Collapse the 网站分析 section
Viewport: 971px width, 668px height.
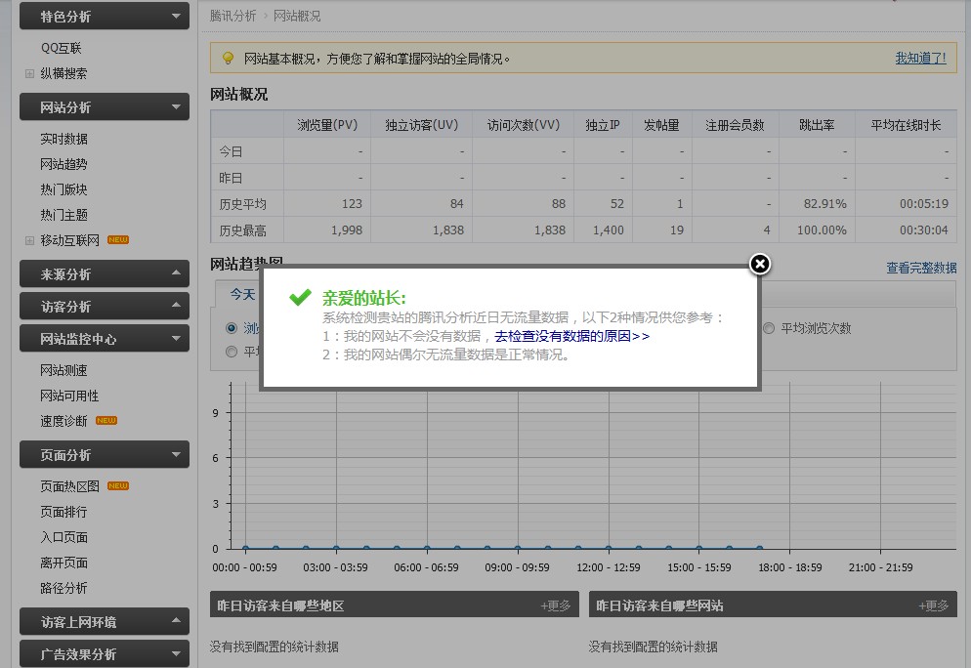coord(104,107)
